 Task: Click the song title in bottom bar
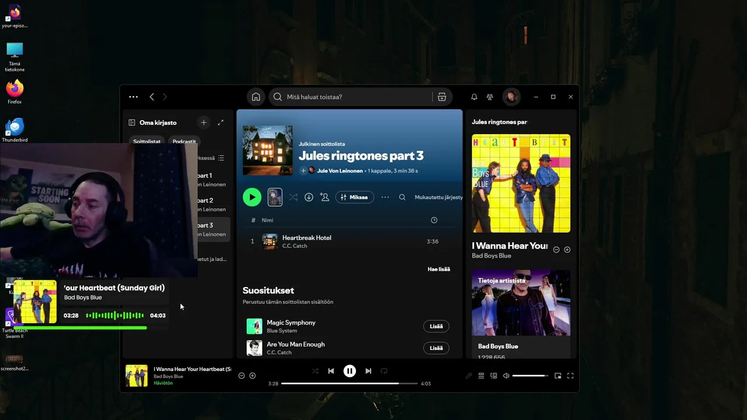(x=192, y=369)
